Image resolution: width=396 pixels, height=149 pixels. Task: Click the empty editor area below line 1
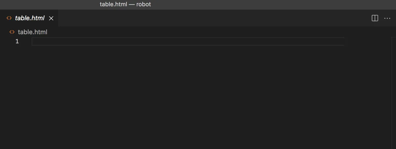click(x=187, y=97)
